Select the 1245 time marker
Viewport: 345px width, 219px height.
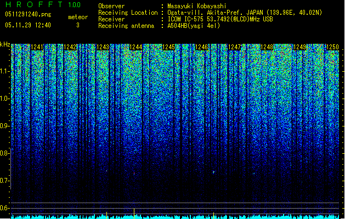[168, 47]
